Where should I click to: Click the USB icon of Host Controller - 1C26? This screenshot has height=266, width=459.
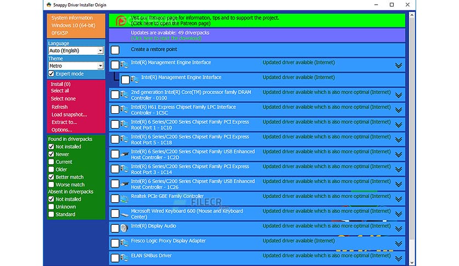[x=125, y=184]
